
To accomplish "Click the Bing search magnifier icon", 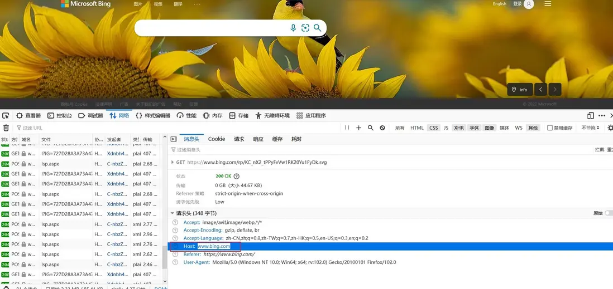I will pyautogui.click(x=318, y=28).
